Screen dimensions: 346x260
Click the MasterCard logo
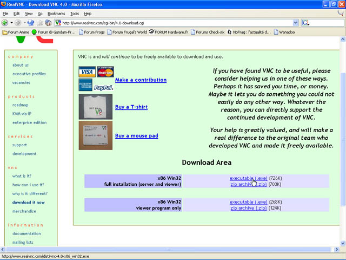click(105, 71)
